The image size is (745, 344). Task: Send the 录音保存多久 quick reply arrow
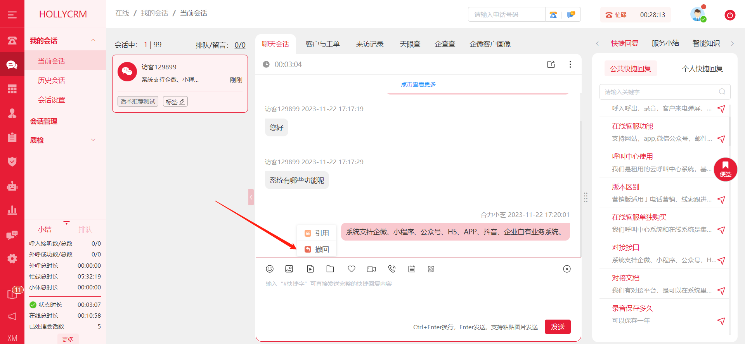point(721,321)
